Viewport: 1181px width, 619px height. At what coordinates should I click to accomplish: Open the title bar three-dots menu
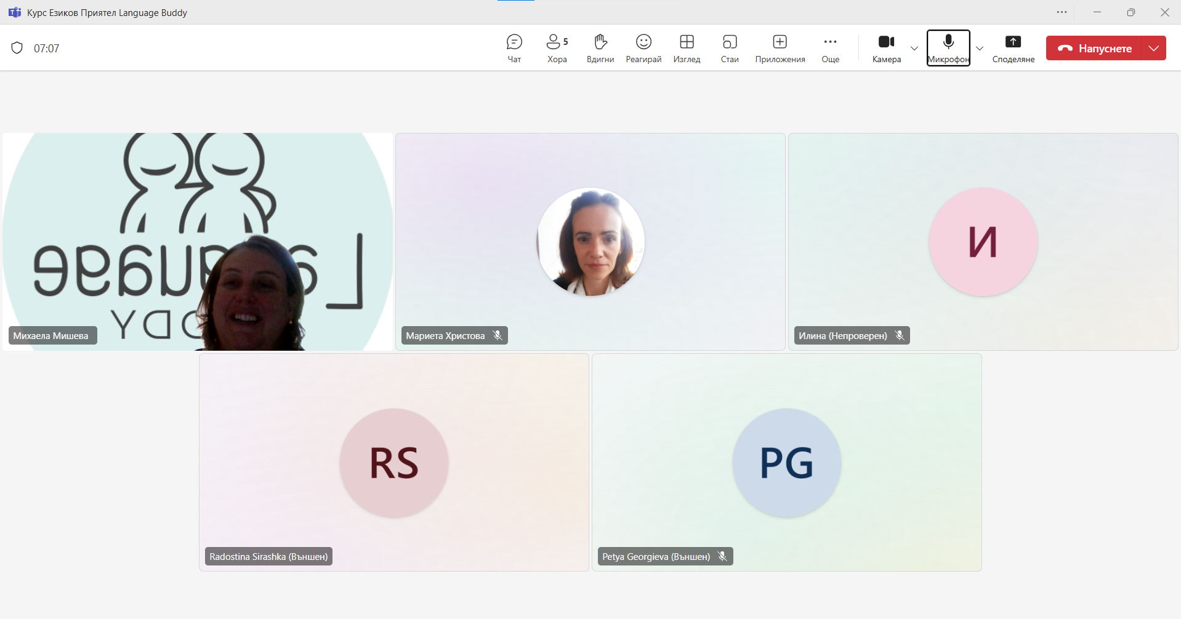coord(1062,12)
